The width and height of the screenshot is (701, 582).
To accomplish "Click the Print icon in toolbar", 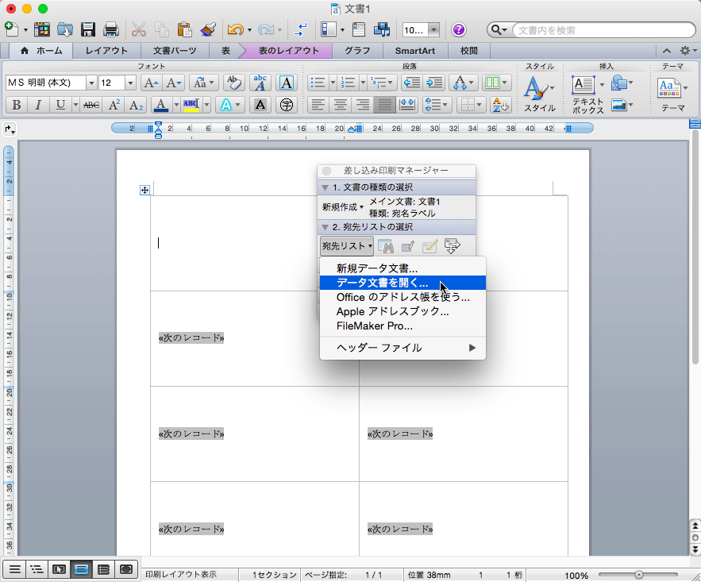I will tap(110, 30).
